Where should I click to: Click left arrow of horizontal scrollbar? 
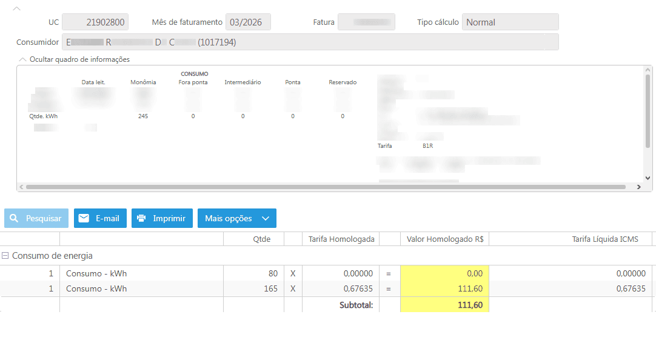(x=21, y=187)
